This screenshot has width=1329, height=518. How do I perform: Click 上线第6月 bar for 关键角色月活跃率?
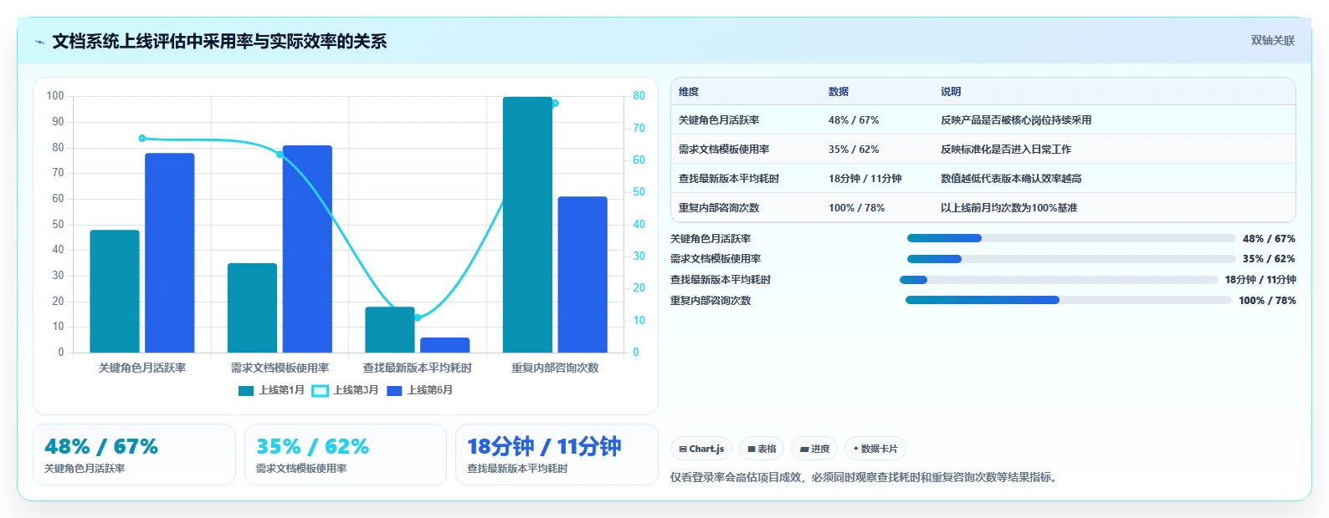point(170,253)
